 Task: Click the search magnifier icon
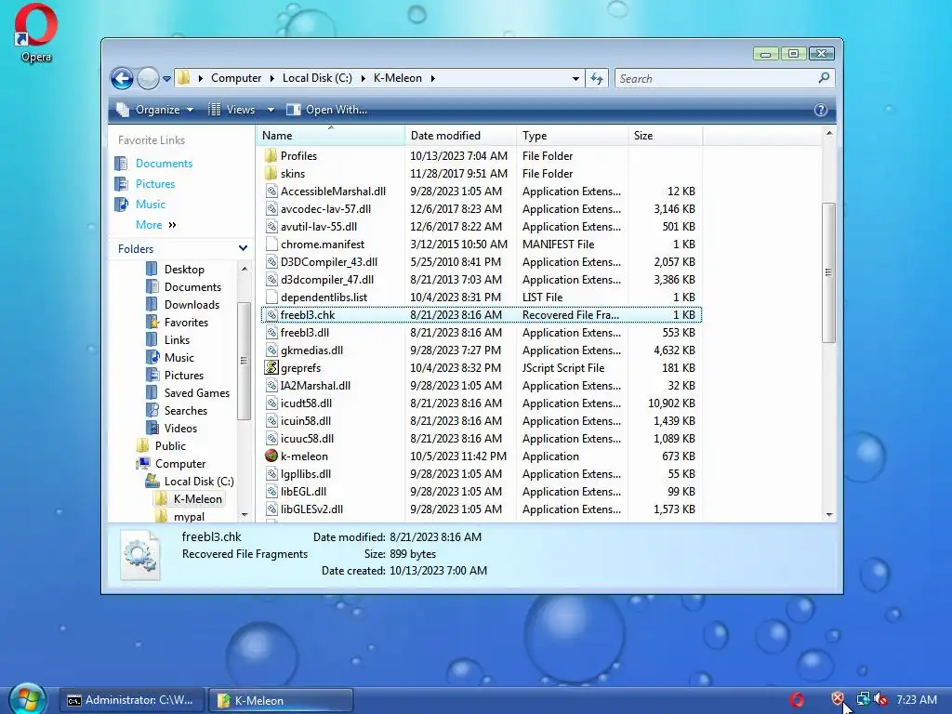point(824,78)
